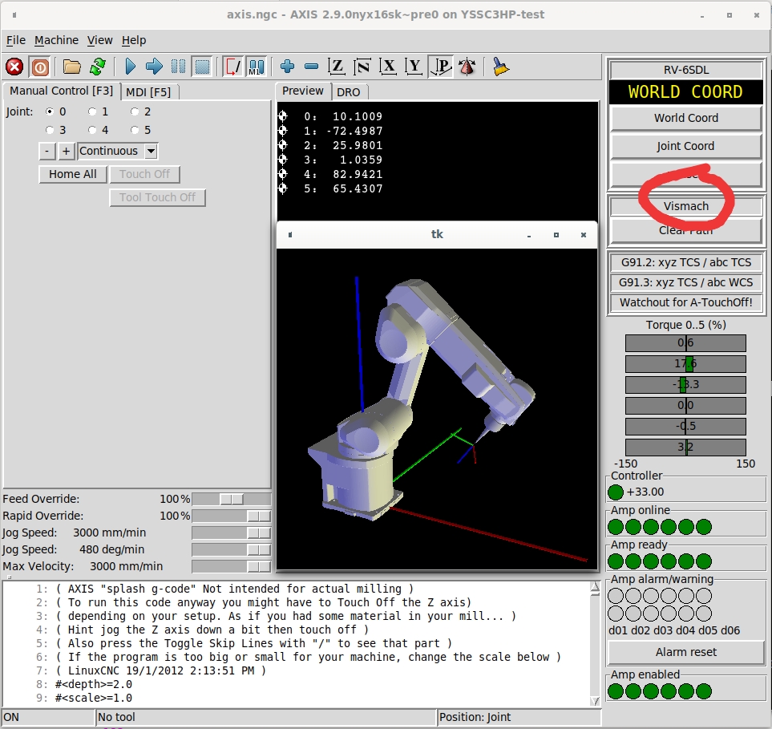Open the View menu

point(100,40)
